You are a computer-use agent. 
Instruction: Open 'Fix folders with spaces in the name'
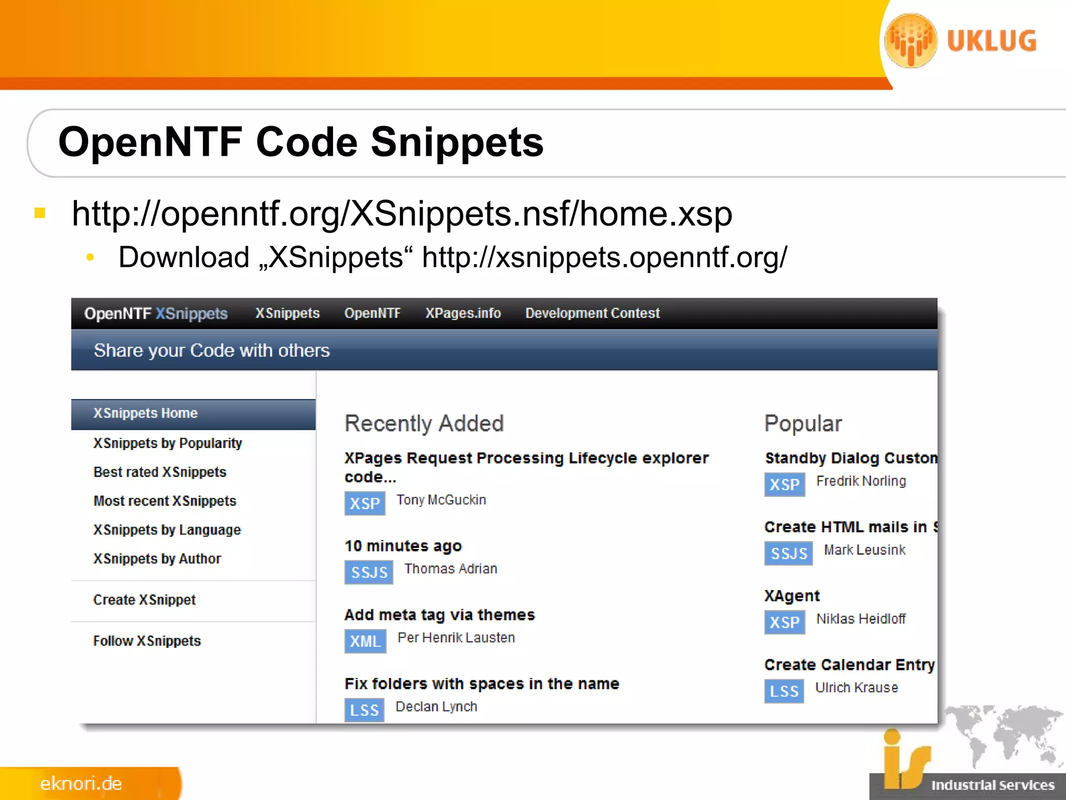tap(482, 684)
